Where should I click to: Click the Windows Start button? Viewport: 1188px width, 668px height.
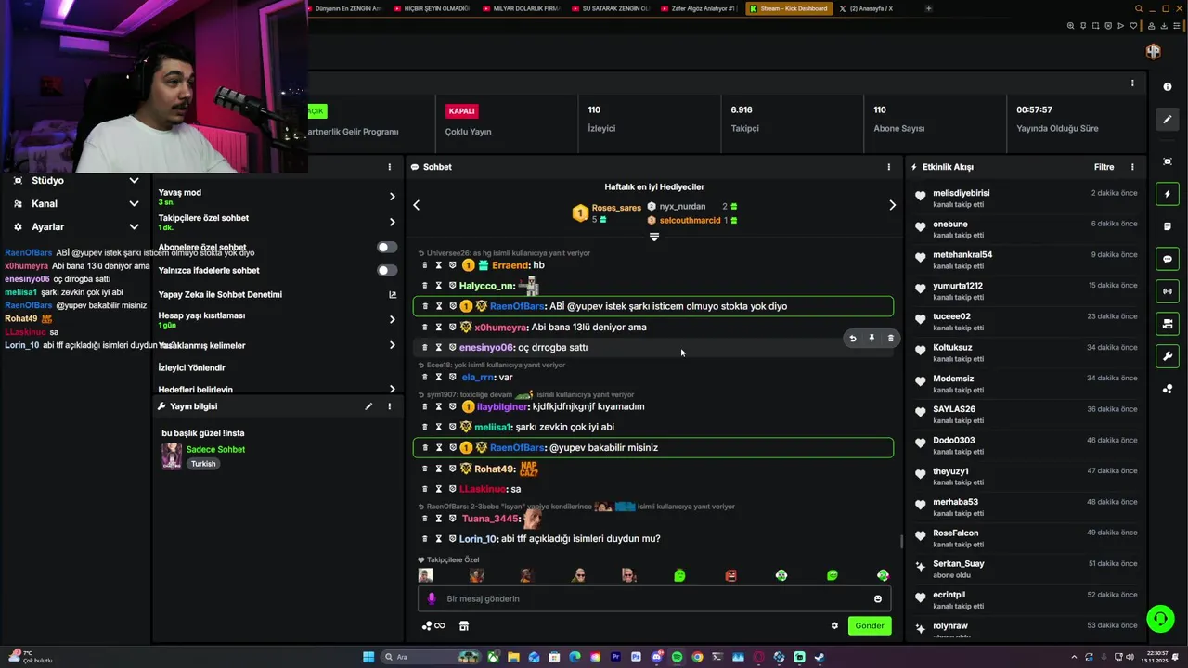pyautogui.click(x=368, y=657)
